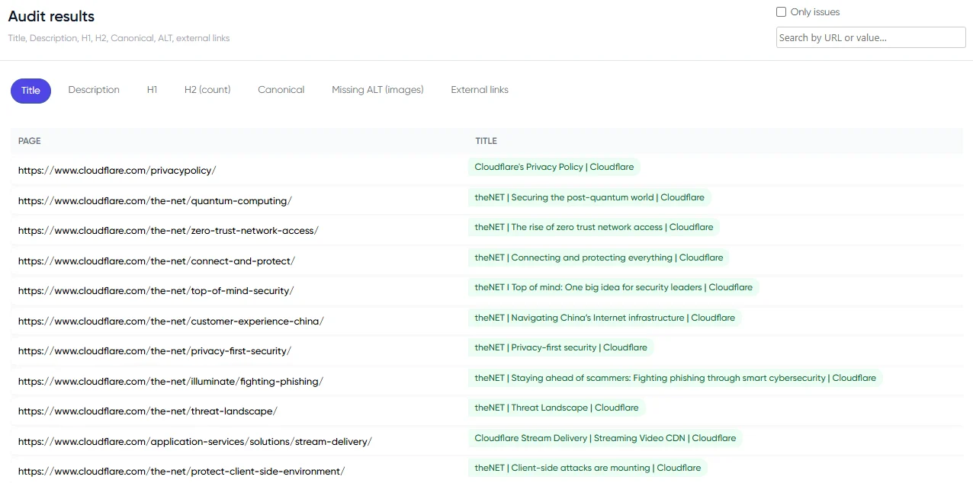Click the Cloudflare's Privacy Policy title badge
Viewport: 973px width, 483px height.
554,167
